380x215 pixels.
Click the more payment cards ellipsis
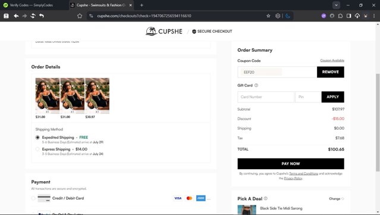(x=209, y=199)
